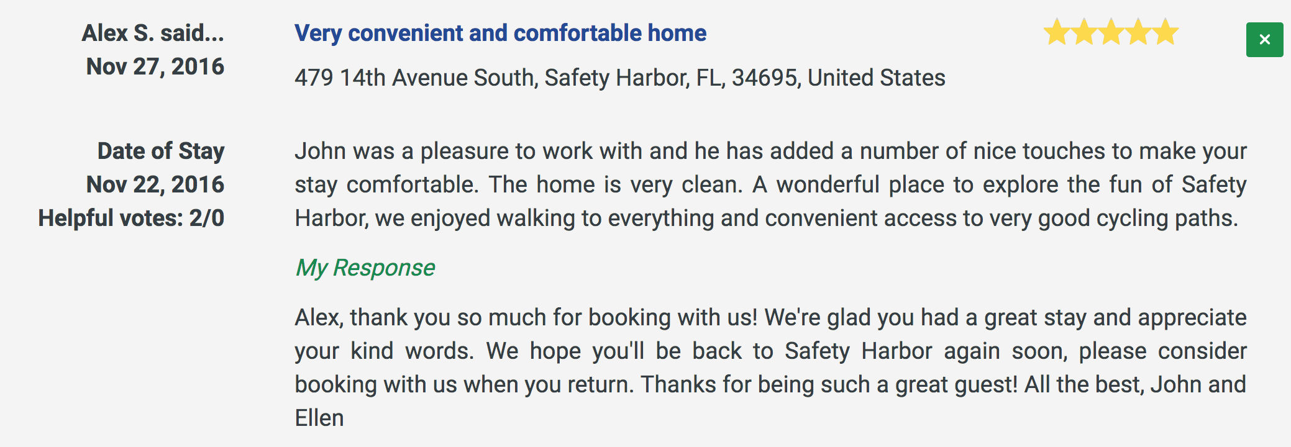Select the fifth rating star

[x=1166, y=32]
